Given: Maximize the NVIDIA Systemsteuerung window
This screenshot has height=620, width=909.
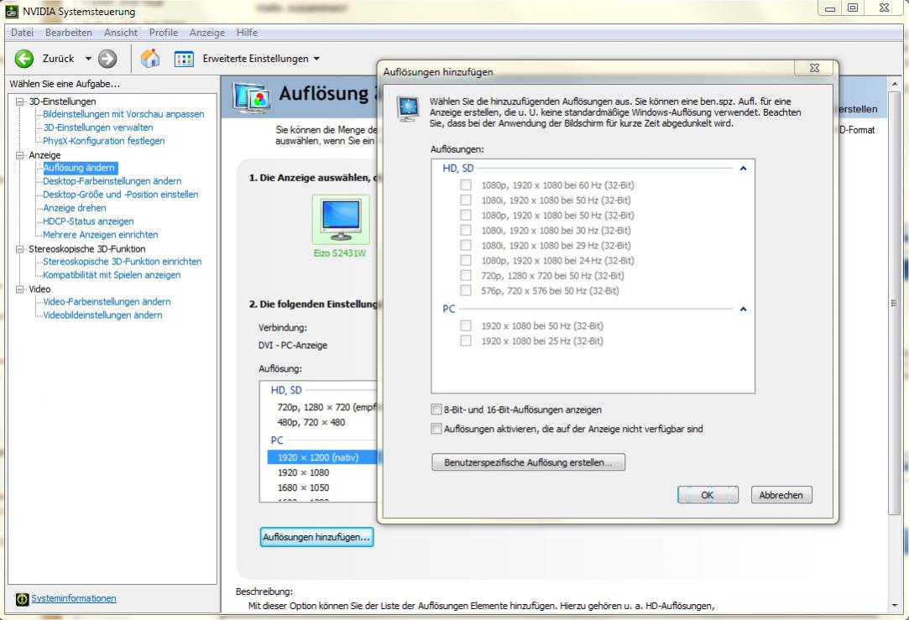Looking at the screenshot, I should [x=853, y=8].
